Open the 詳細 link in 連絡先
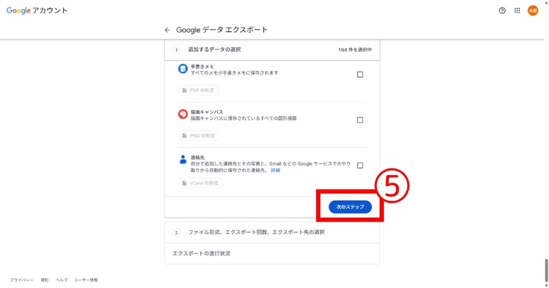Screen dimensions: 549x288 275,170
